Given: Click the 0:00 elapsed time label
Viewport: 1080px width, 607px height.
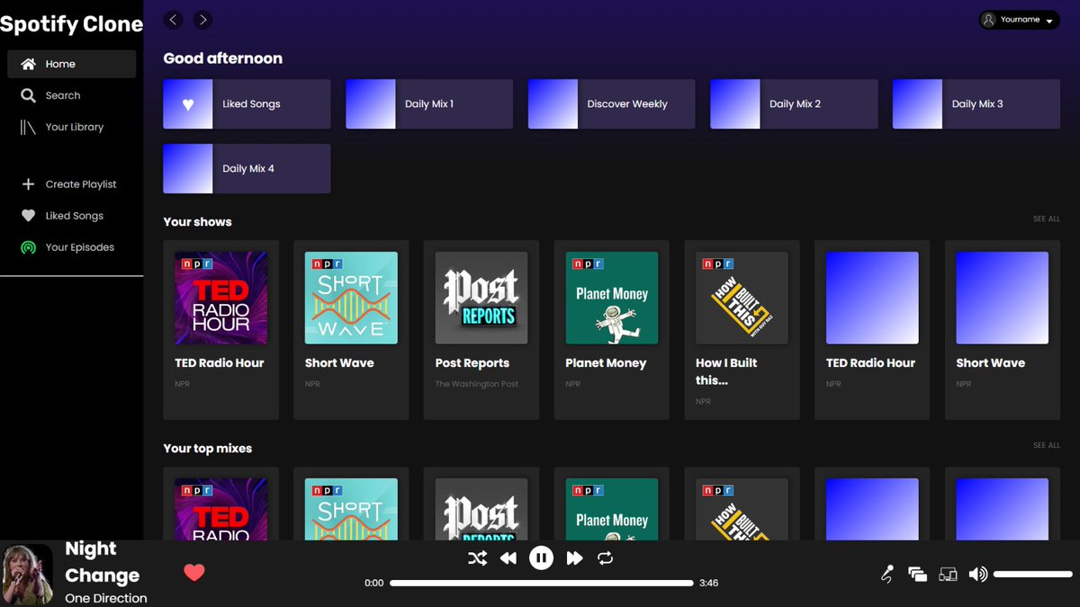Looking at the screenshot, I should point(374,583).
